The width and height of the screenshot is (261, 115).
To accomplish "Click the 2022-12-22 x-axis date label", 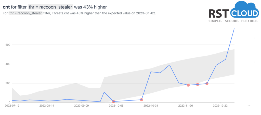I will tap(220, 105).
